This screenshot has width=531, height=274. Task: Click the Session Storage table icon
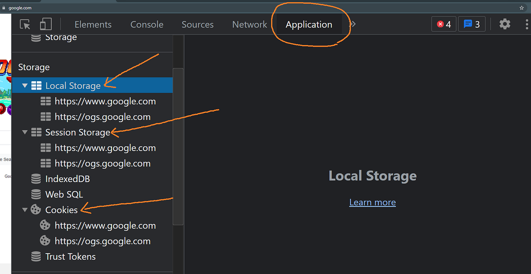pyautogui.click(x=36, y=132)
